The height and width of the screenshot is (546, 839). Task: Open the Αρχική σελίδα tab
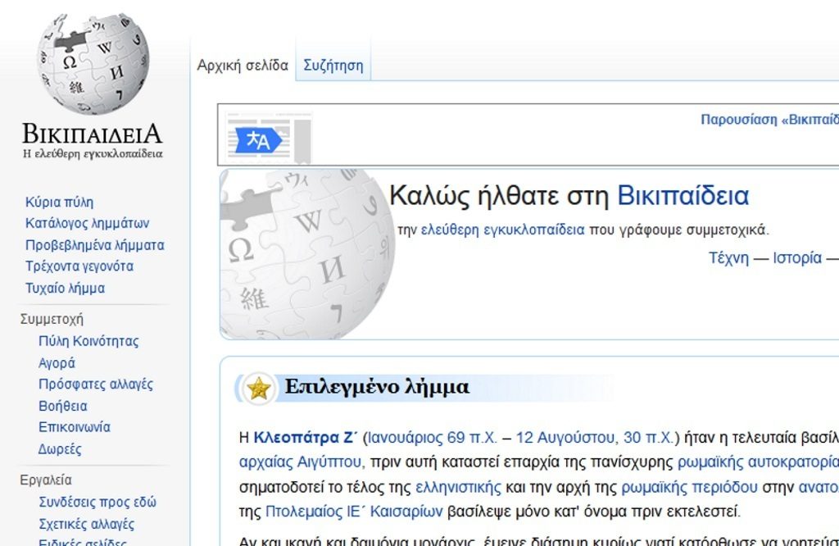[x=243, y=66]
